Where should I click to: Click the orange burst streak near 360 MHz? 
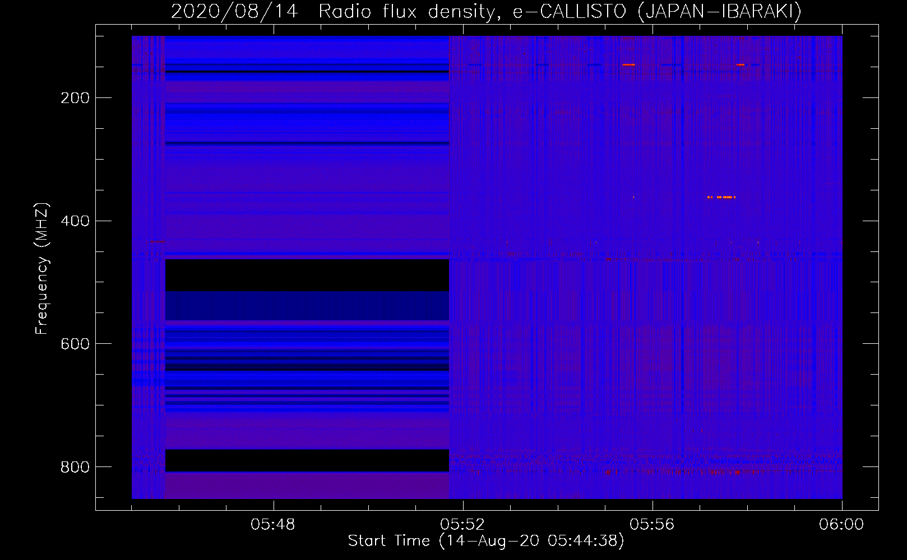tap(721, 197)
